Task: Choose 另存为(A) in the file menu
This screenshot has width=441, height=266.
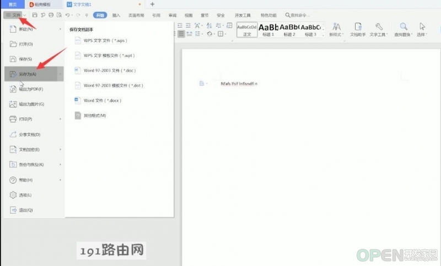Action: pos(34,74)
